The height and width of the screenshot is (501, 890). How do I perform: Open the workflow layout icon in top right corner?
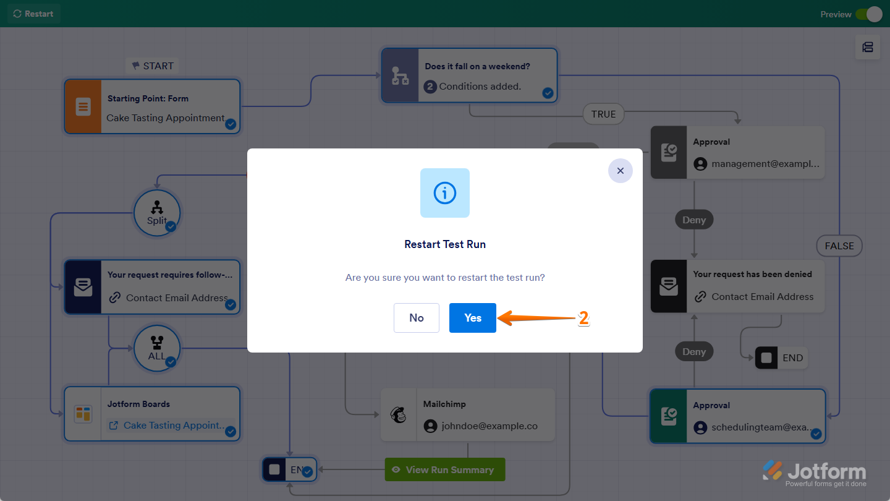pyautogui.click(x=868, y=48)
